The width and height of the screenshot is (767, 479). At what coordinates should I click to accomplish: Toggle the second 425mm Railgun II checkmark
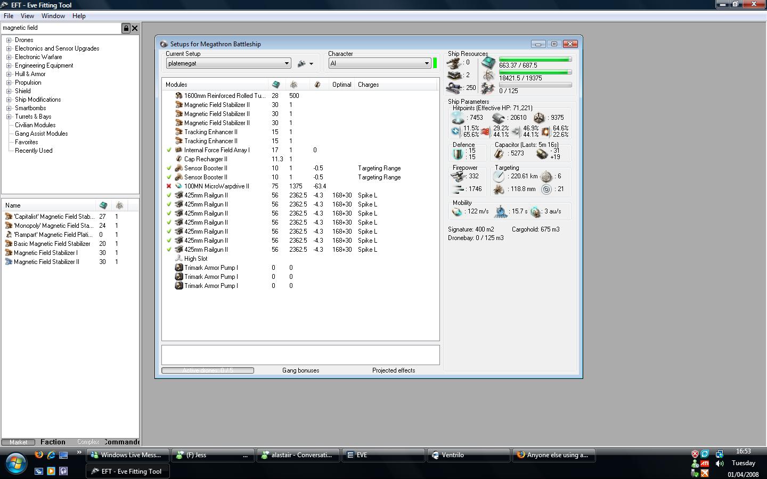click(x=169, y=204)
